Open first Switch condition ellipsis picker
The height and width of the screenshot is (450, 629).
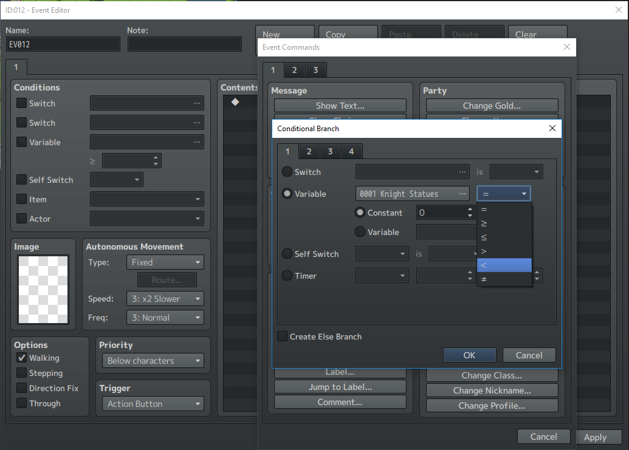(x=196, y=103)
